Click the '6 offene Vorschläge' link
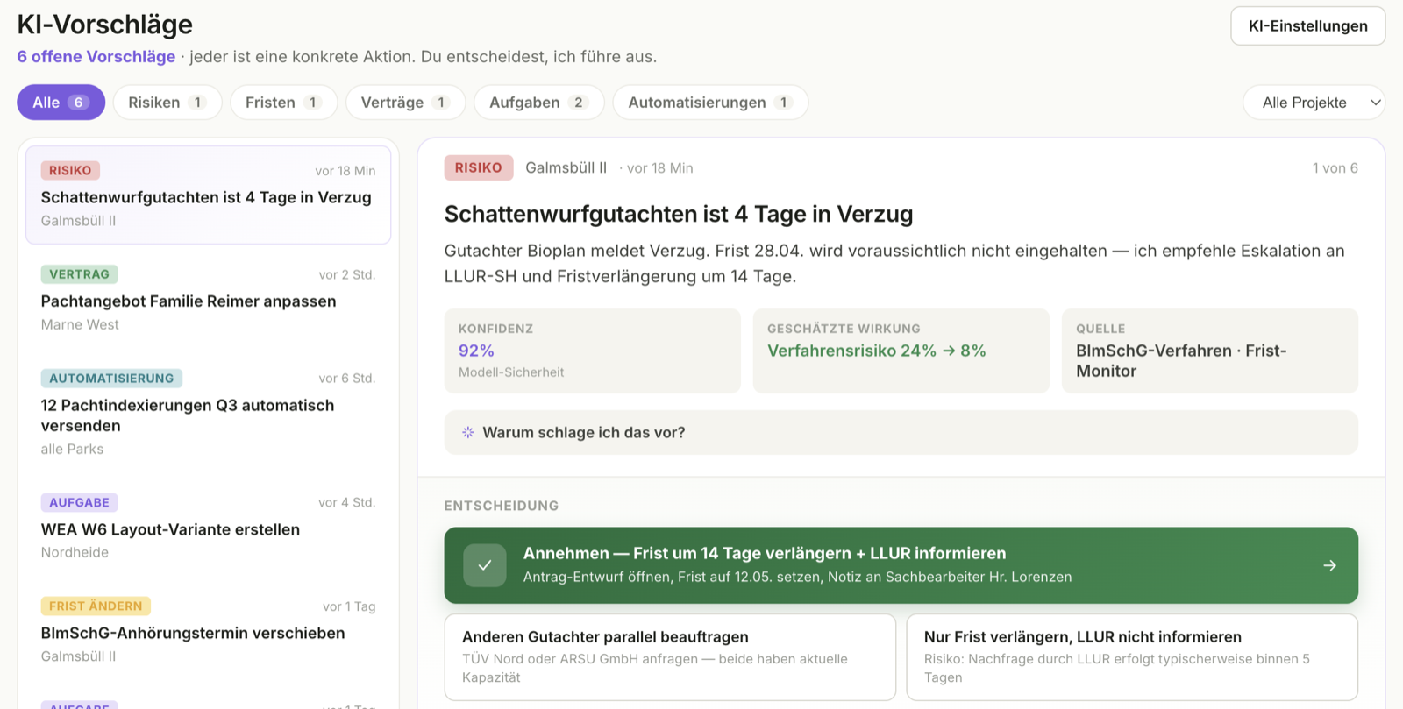Image resolution: width=1403 pixels, height=709 pixels. click(x=96, y=56)
